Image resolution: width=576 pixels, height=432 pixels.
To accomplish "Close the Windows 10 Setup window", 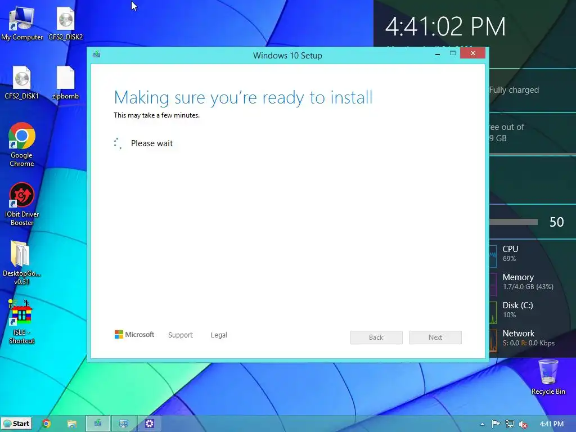I will pos(472,53).
